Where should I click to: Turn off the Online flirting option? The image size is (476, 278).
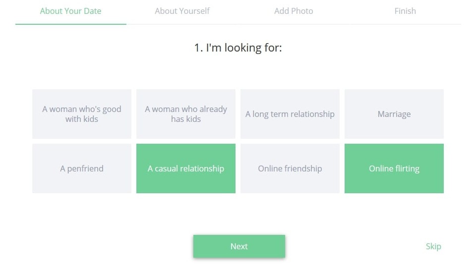(x=394, y=168)
